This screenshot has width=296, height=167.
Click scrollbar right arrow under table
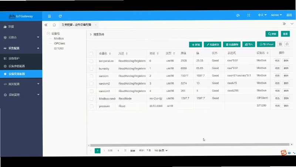point(292,144)
